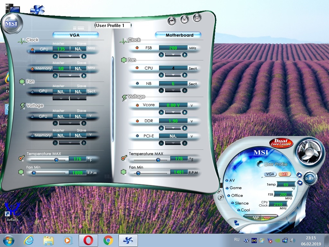The image size is (329, 247).
Task: Open Opera browser from the taskbar
Action: coord(88,240)
